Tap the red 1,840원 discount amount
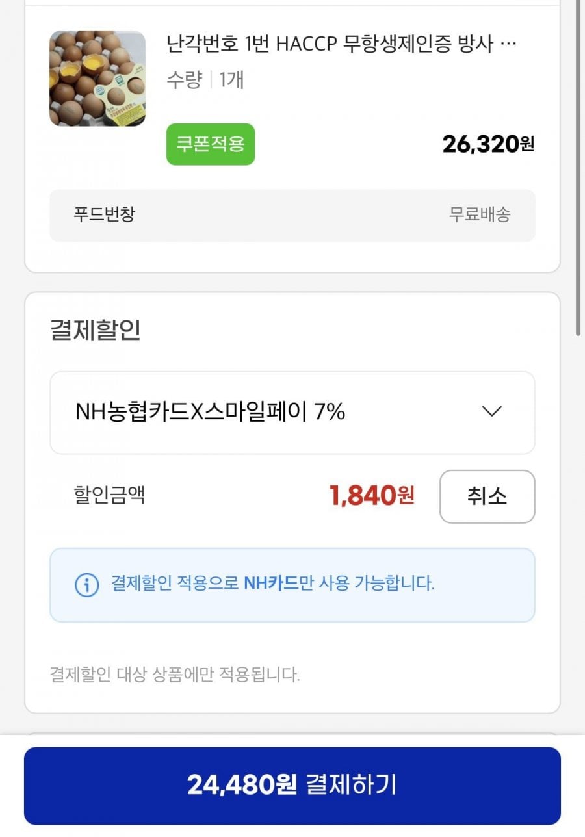This screenshot has width=585, height=837. click(372, 496)
